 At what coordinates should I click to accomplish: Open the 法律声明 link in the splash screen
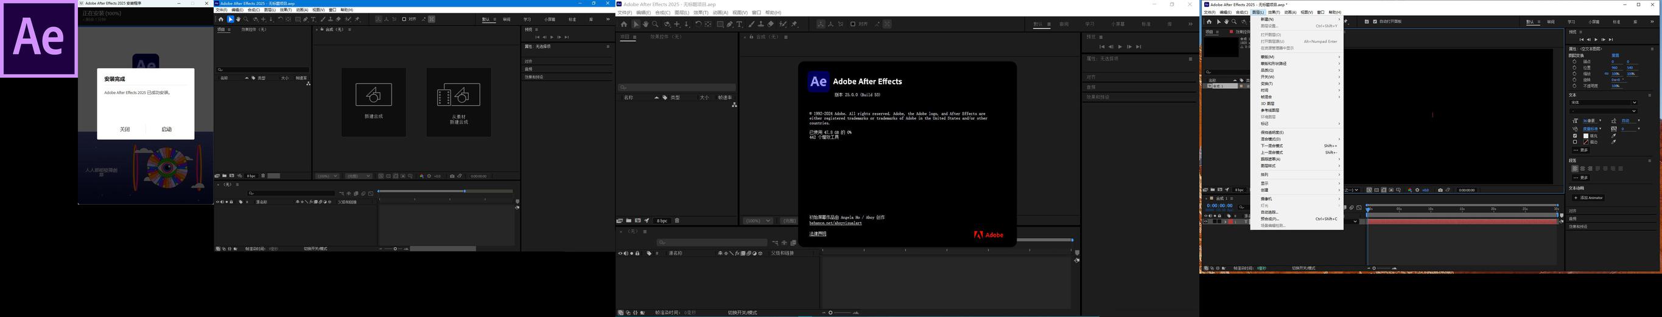tap(818, 233)
